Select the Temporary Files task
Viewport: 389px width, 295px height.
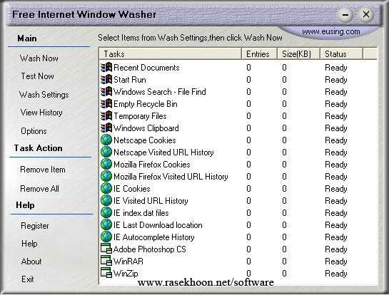[x=140, y=116]
